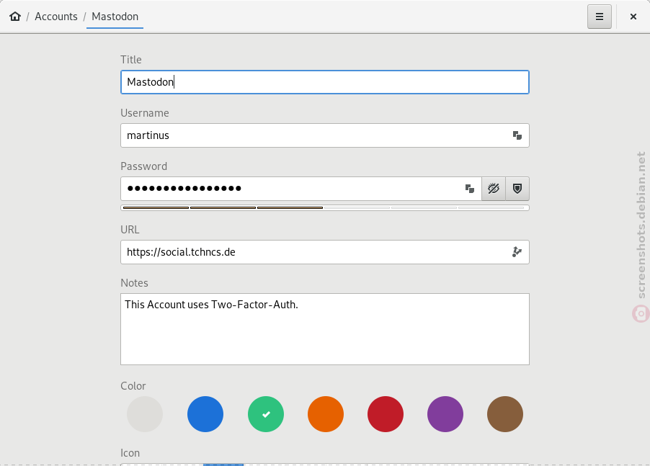This screenshot has width=650, height=466.
Task: Choose the blue color swatch
Action: tap(205, 414)
